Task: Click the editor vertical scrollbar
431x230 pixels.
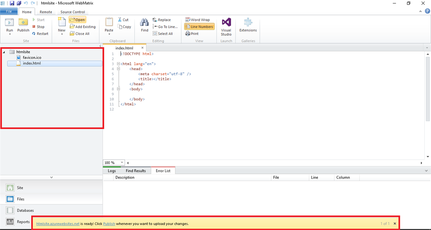Action: [x=428, y=89]
